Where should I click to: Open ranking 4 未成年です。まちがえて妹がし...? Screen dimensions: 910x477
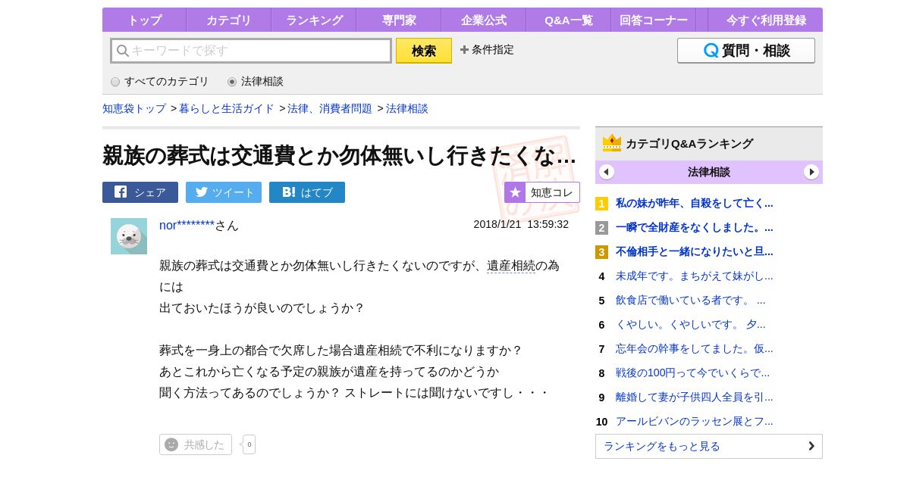[x=694, y=276]
